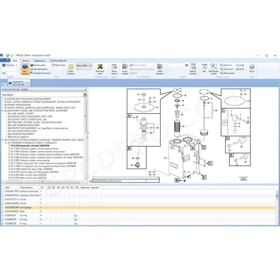Check box for 911/100 Hydraulic oil tank
280x280 pixels.
pyautogui.click(x=10, y=146)
